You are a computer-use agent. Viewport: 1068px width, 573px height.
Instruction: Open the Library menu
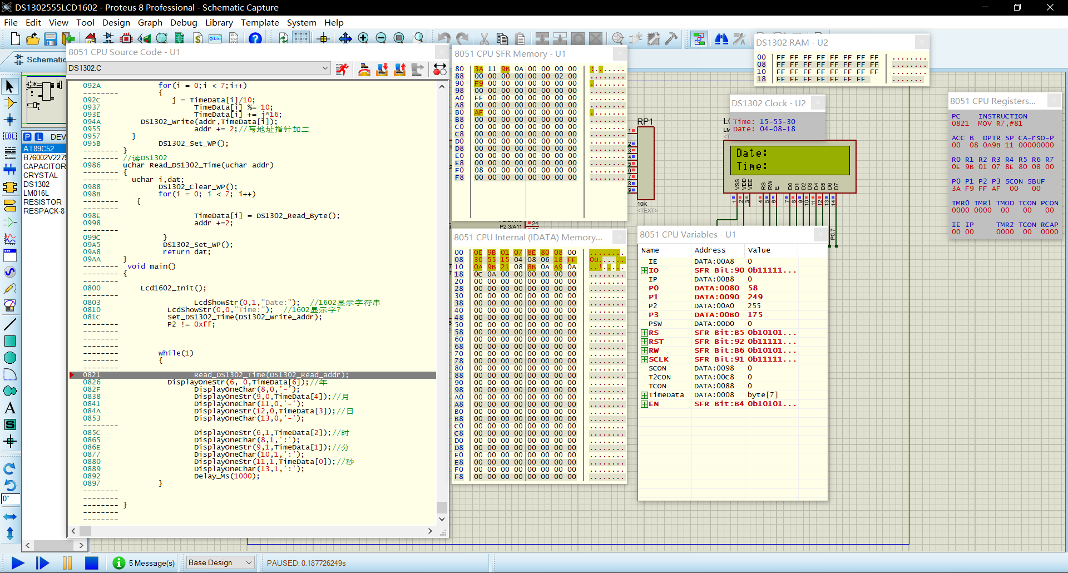219,22
